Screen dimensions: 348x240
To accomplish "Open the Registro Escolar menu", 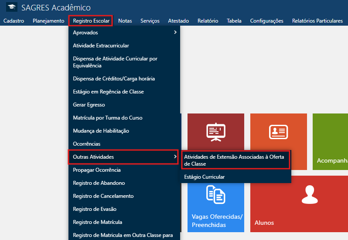I will click(91, 21).
